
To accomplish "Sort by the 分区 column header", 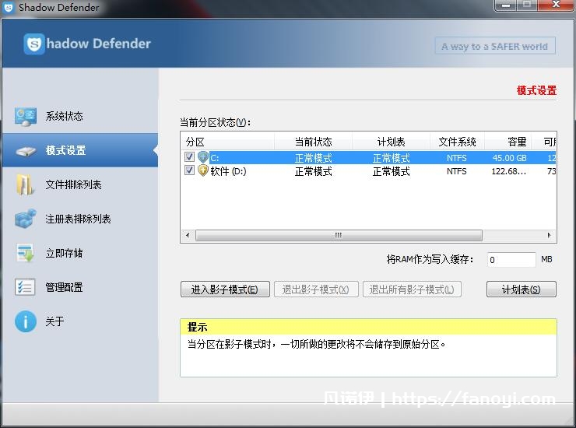I will (228, 142).
